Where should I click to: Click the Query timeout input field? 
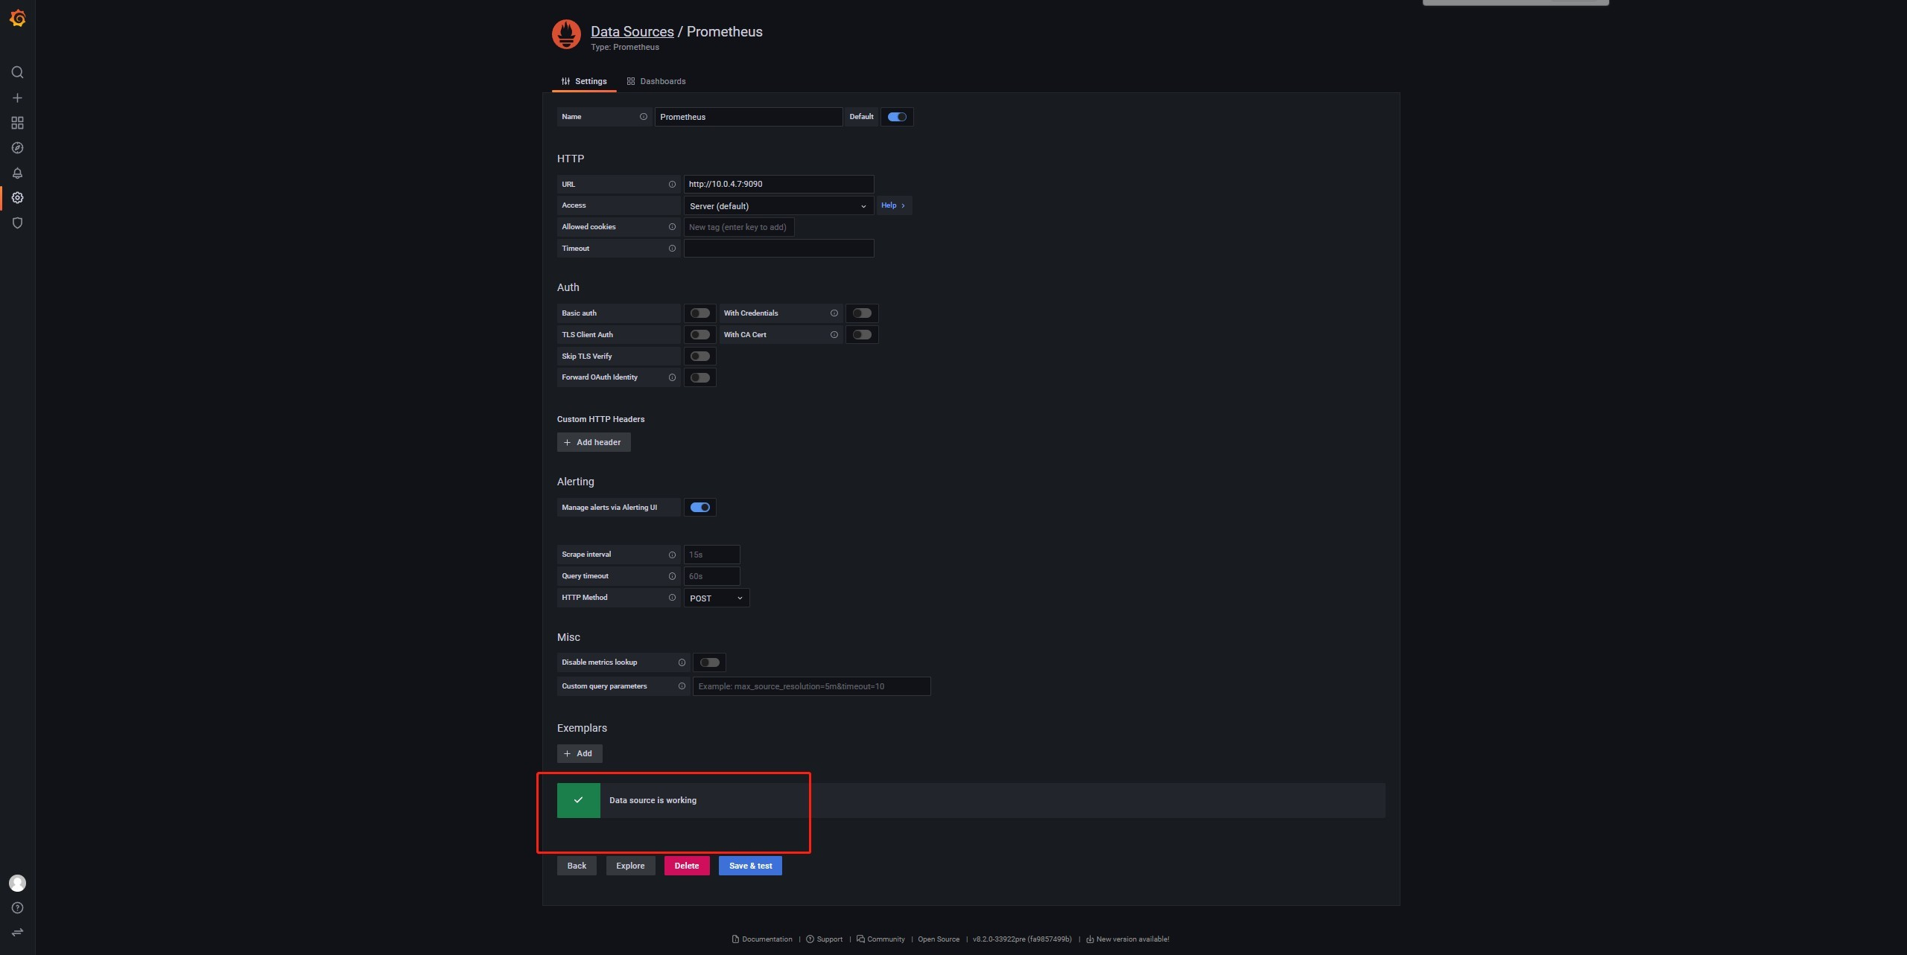[711, 577]
